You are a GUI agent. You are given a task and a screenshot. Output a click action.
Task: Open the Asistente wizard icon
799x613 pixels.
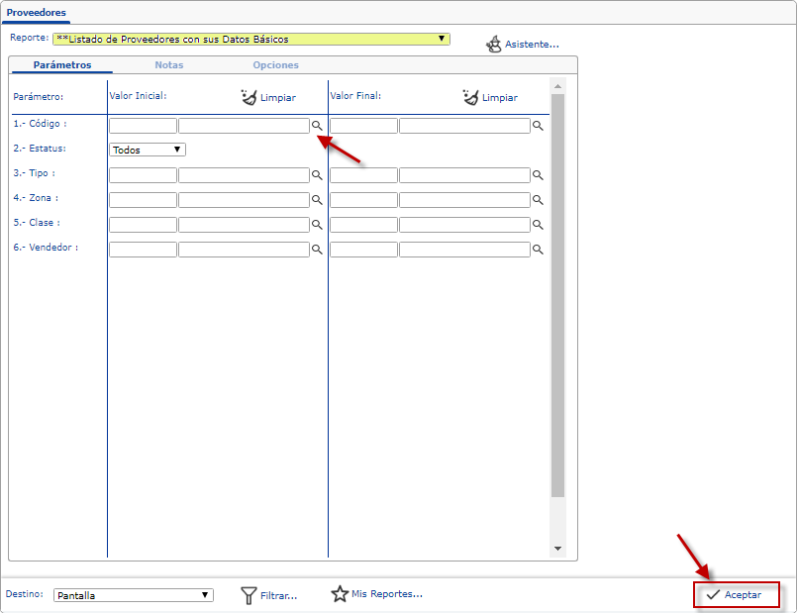pos(494,45)
